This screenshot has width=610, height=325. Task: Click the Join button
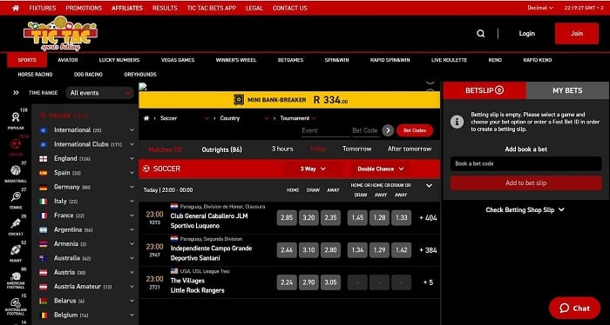pyautogui.click(x=577, y=33)
